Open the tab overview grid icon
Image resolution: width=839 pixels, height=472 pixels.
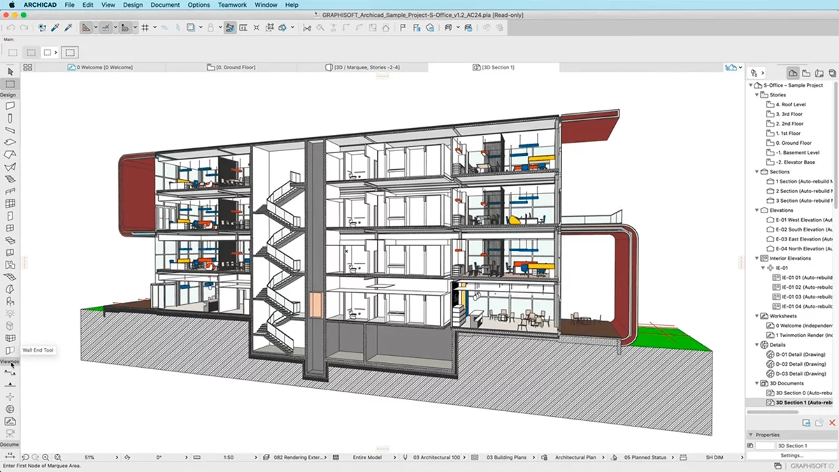(28, 67)
